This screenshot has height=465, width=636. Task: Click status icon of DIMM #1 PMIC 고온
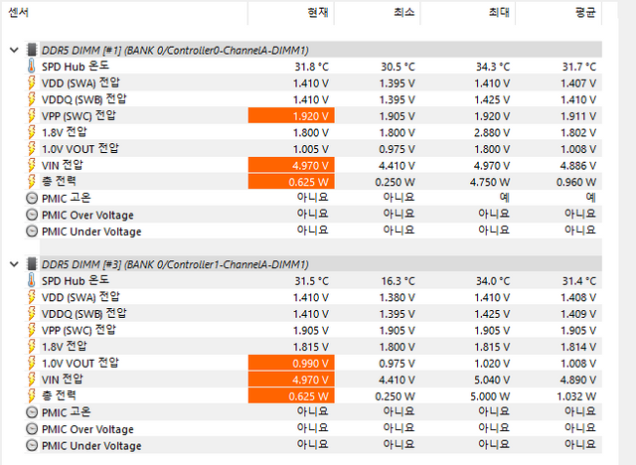tap(32, 198)
